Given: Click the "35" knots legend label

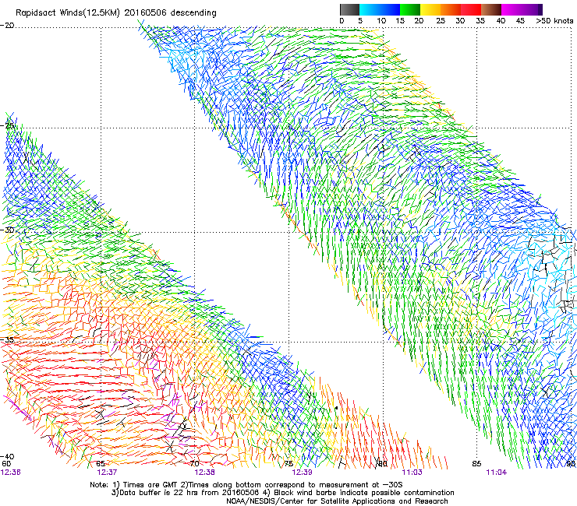Looking at the screenshot, I should click(480, 21).
